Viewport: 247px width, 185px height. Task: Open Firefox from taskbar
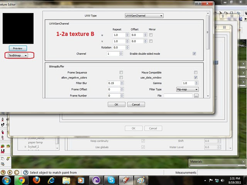[x=36, y=180]
